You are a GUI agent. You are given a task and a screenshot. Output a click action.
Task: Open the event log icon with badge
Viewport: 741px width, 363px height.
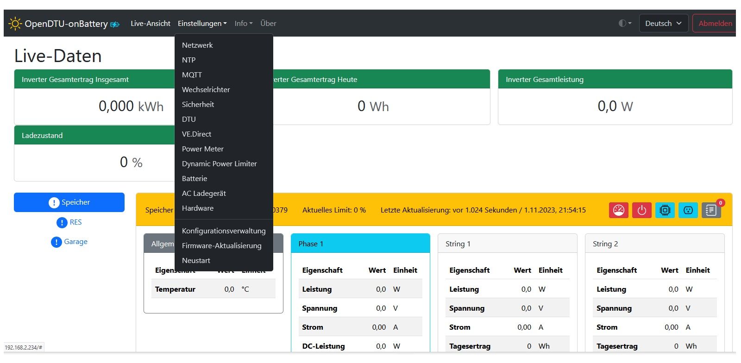[711, 210]
